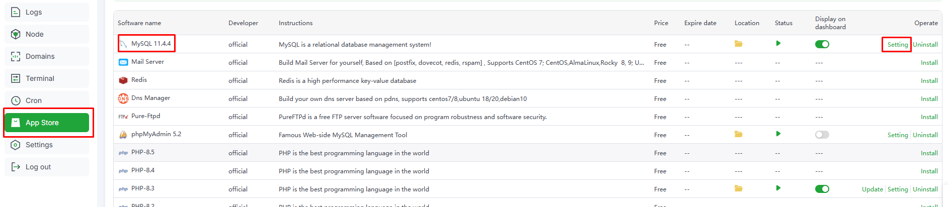
Task: Uninstall MySQL 11.4.4
Action: pos(925,45)
